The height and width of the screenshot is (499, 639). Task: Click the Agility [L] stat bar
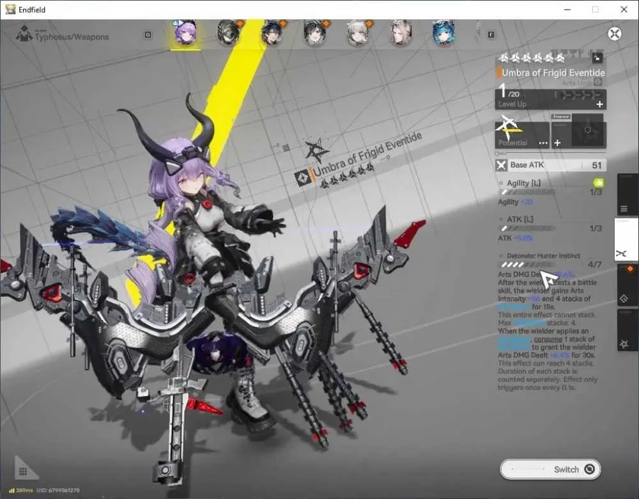coord(527,192)
